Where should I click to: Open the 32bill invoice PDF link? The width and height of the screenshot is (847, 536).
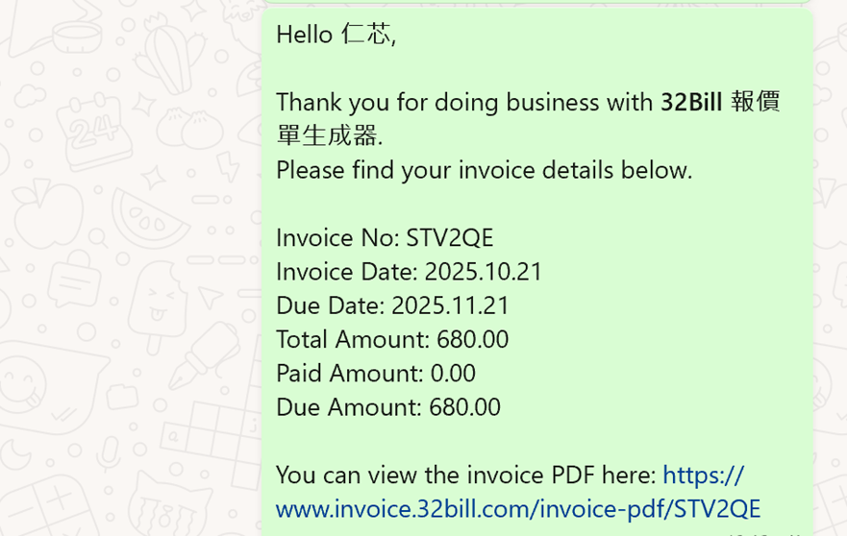coord(517,508)
